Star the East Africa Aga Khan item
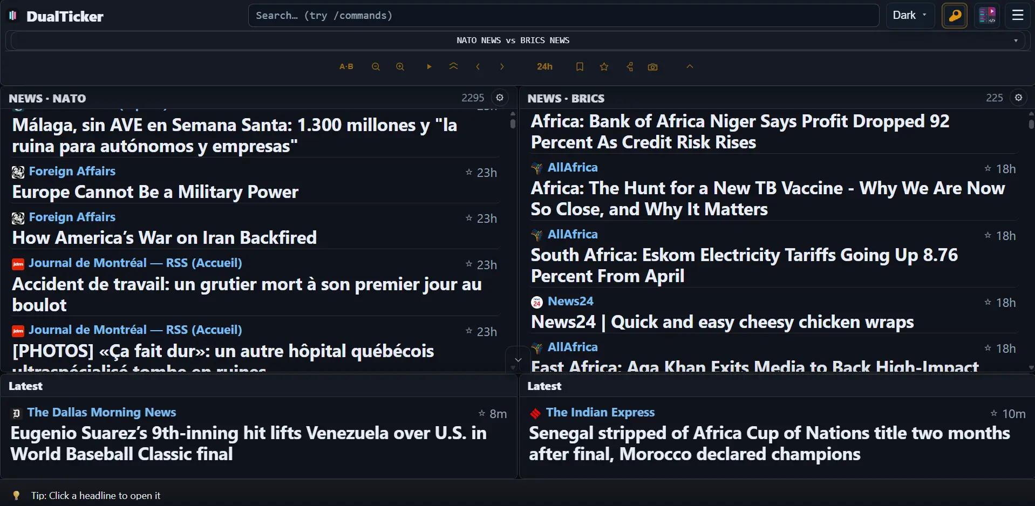 (x=988, y=348)
